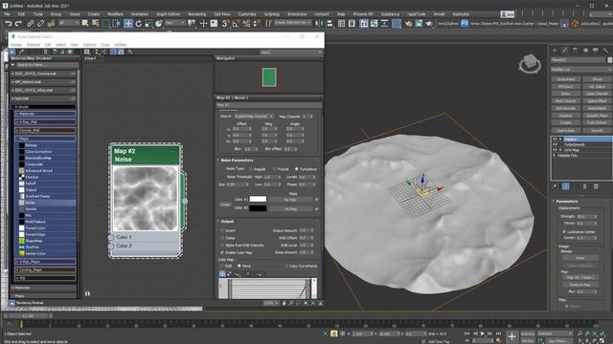Click the Bitmap None button in Displace parameters
The width and height of the screenshot is (613, 344).
tap(580, 258)
